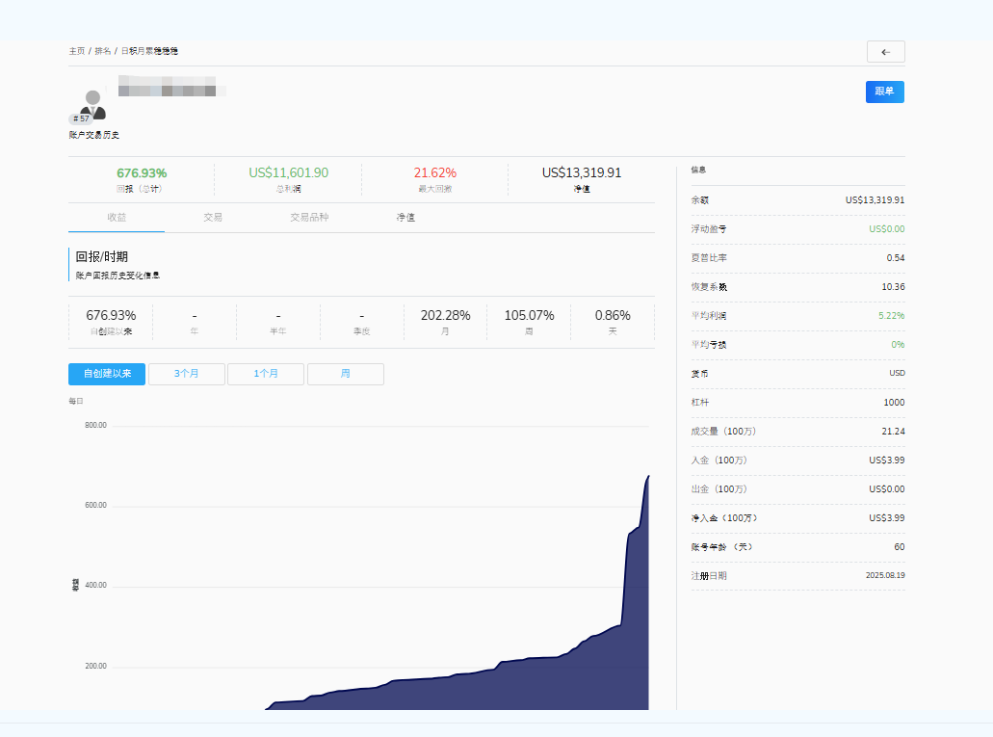The image size is (993, 737).
Task: Click the back arrow button
Action: point(885,52)
